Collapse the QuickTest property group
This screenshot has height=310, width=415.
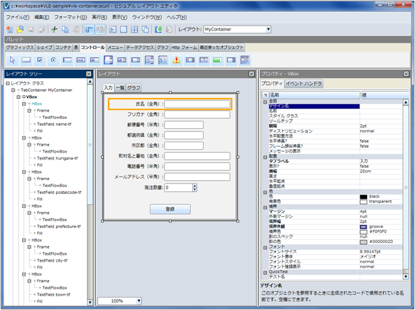click(x=265, y=273)
